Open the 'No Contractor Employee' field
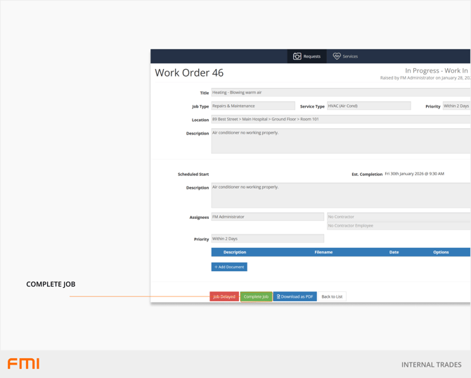The width and height of the screenshot is (471, 378). click(399, 226)
